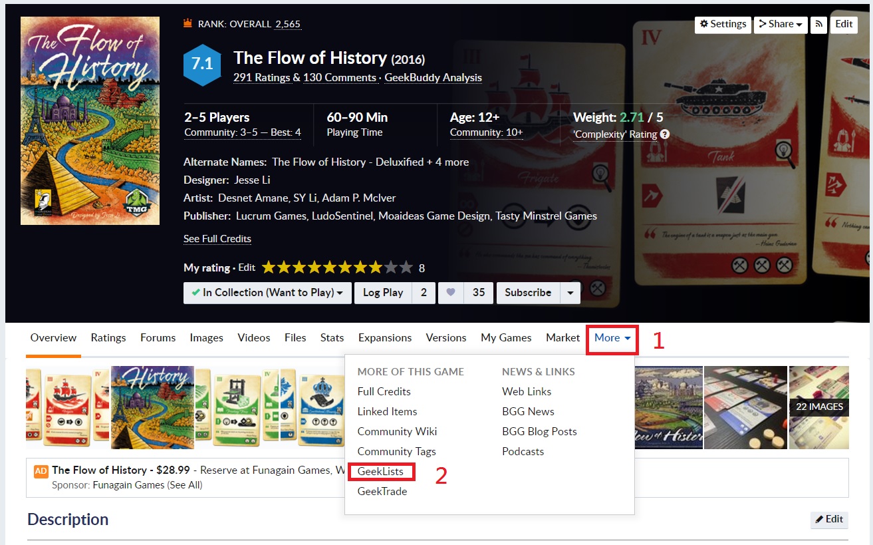Open the Share dropdown
The height and width of the screenshot is (545, 873).
tap(781, 24)
